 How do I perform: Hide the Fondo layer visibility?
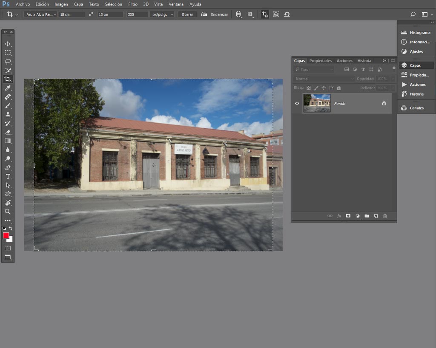(x=297, y=104)
